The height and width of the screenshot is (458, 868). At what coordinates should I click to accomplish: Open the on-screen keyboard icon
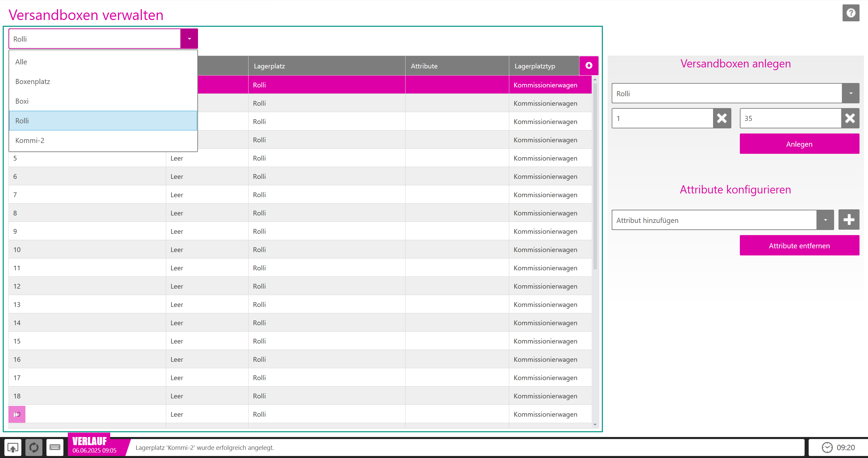(55, 447)
